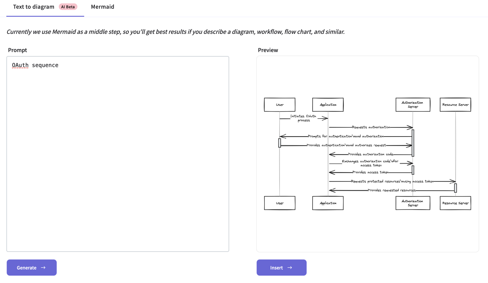Click the top Authorization Server box
This screenshot has width=488, height=283.
click(413, 105)
